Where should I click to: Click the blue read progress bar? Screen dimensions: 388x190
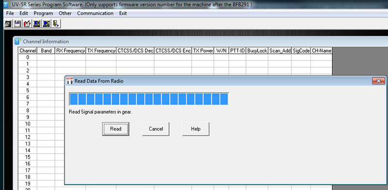[149, 99]
